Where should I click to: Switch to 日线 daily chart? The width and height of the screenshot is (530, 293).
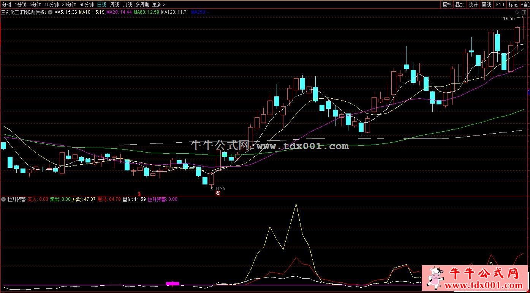[x=102, y=5]
